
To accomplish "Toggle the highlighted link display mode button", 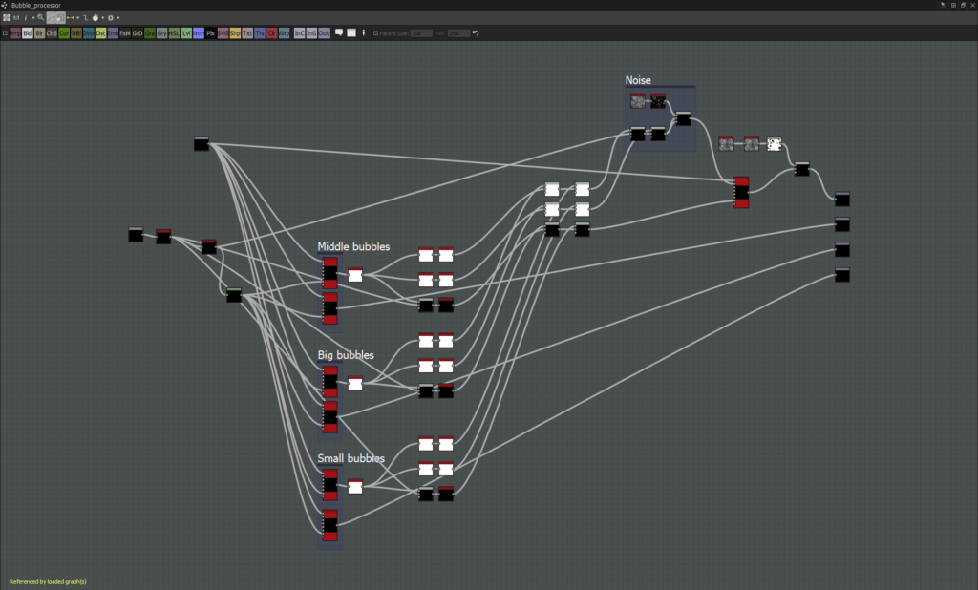I will [x=56, y=18].
